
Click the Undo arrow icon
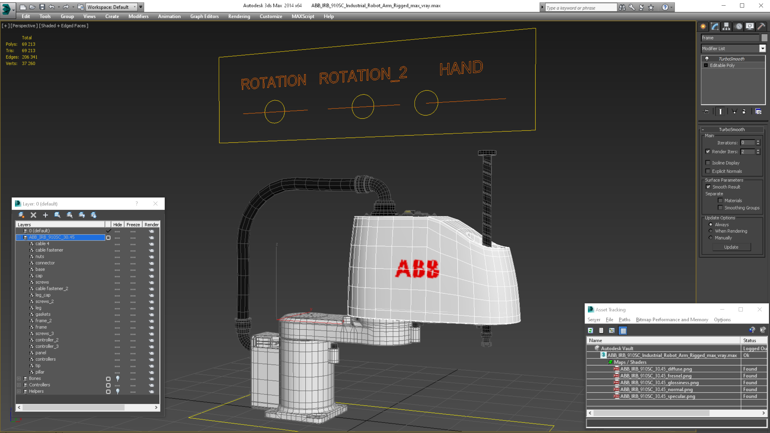point(52,7)
